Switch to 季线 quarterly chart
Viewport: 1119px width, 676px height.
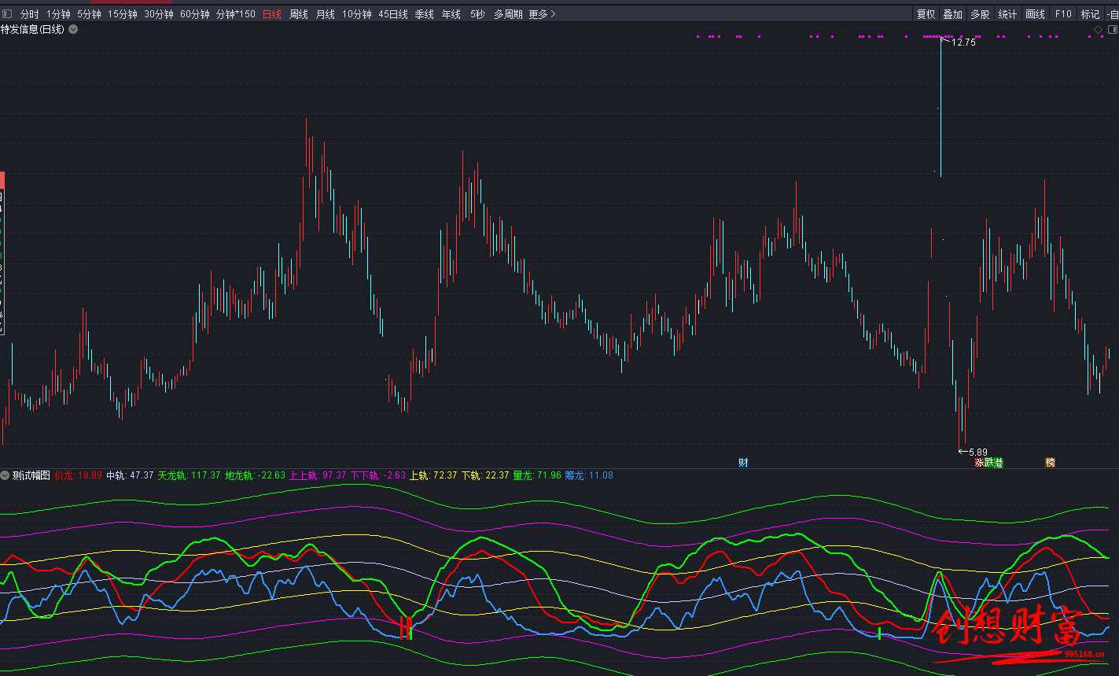tap(424, 14)
